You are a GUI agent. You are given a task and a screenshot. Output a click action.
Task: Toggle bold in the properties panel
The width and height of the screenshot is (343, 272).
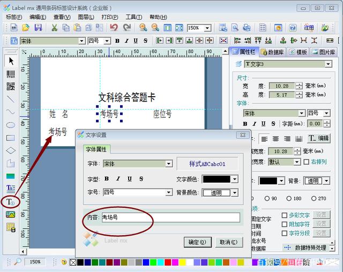[245, 124]
